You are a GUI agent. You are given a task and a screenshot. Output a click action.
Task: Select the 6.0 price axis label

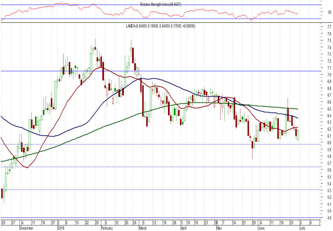[329, 143]
